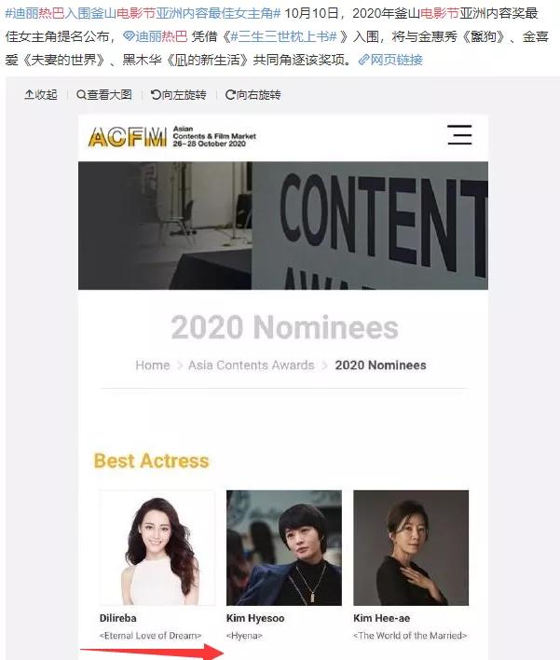Open the 迪丽热巴 super topic link
Viewport: 560px width, 660px height.
point(156,36)
